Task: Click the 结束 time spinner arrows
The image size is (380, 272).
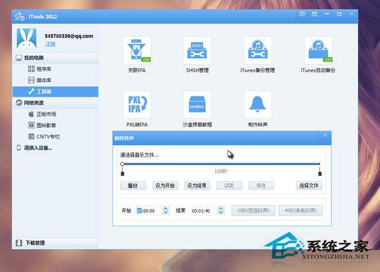Action: click(x=220, y=211)
